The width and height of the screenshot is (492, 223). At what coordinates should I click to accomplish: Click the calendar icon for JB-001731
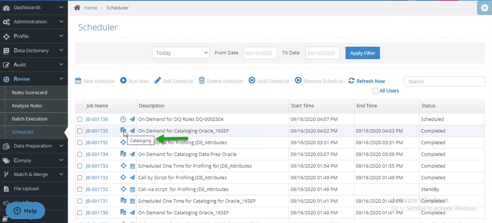click(x=132, y=201)
